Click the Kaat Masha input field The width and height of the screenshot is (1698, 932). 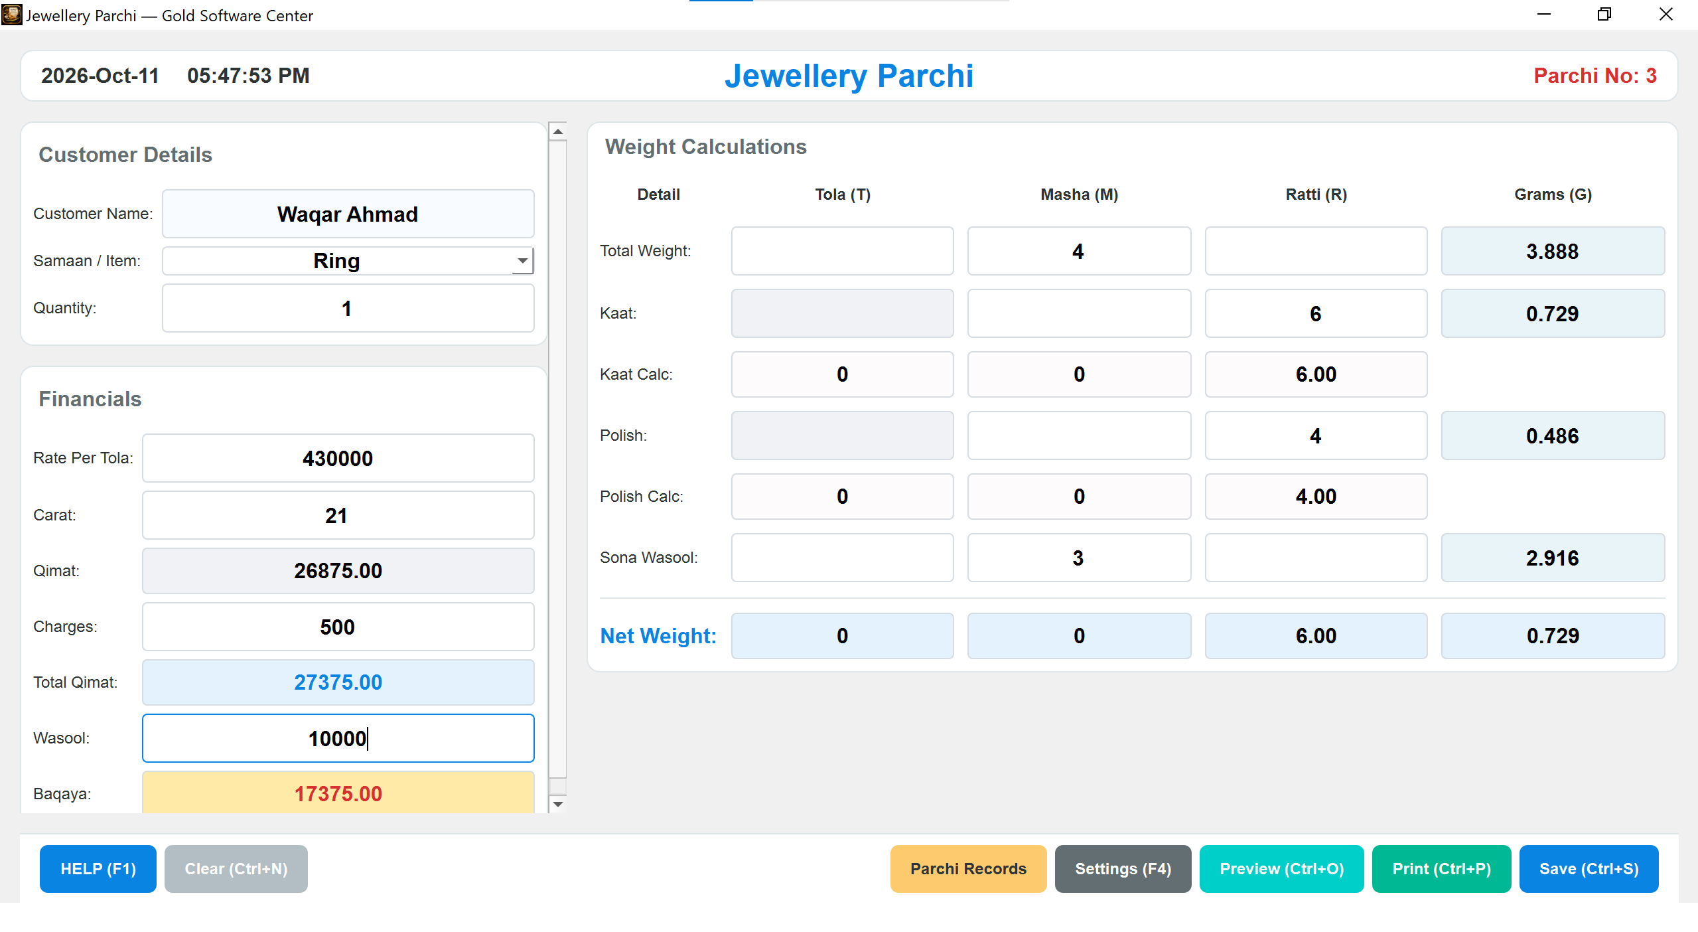click(1079, 313)
